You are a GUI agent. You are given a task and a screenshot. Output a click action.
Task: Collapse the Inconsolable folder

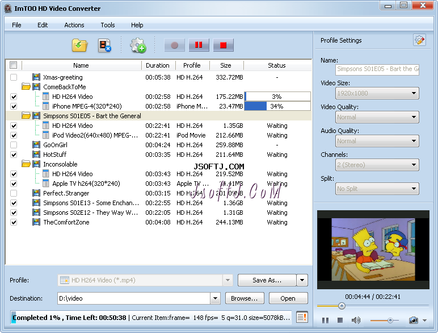26,164
